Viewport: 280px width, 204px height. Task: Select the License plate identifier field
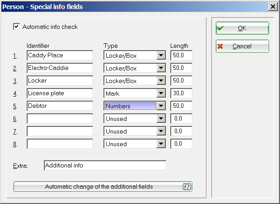click(60, 93)
